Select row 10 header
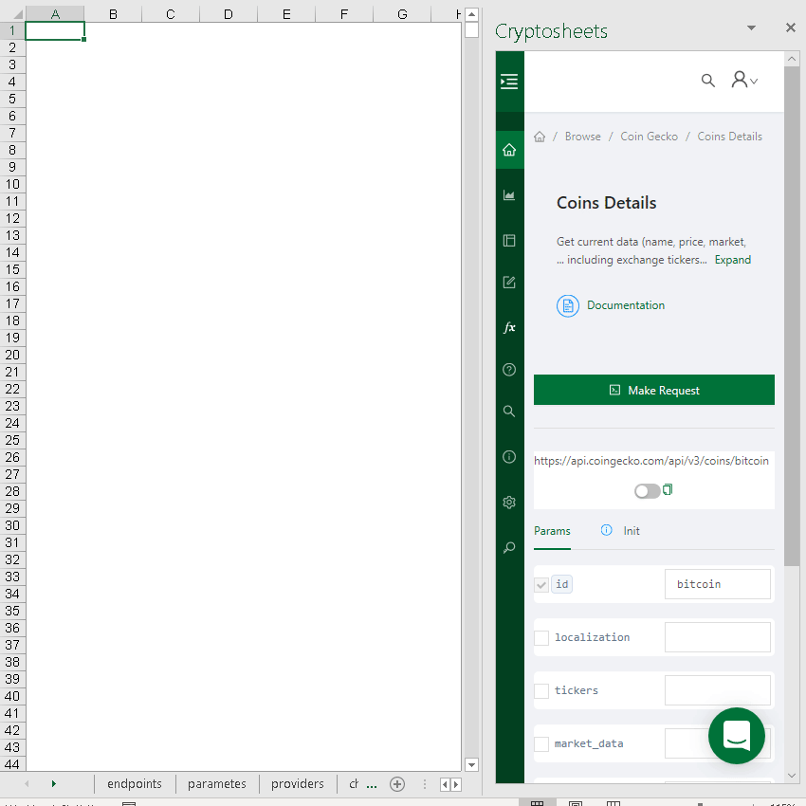The image size is (806, 806). [12, 184]
